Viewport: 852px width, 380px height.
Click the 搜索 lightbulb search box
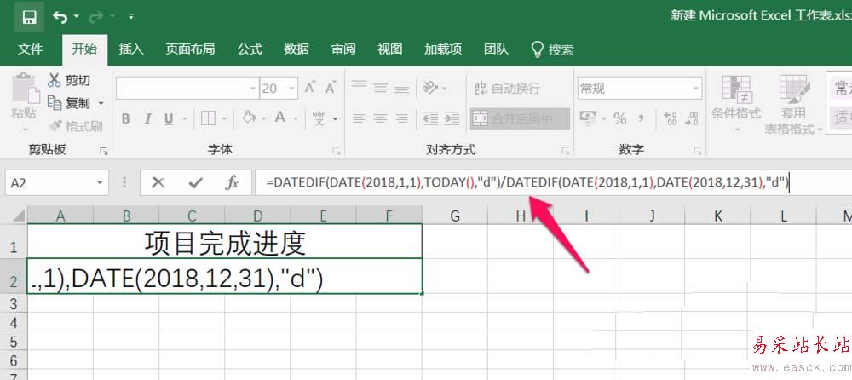(x=552, y=49)
